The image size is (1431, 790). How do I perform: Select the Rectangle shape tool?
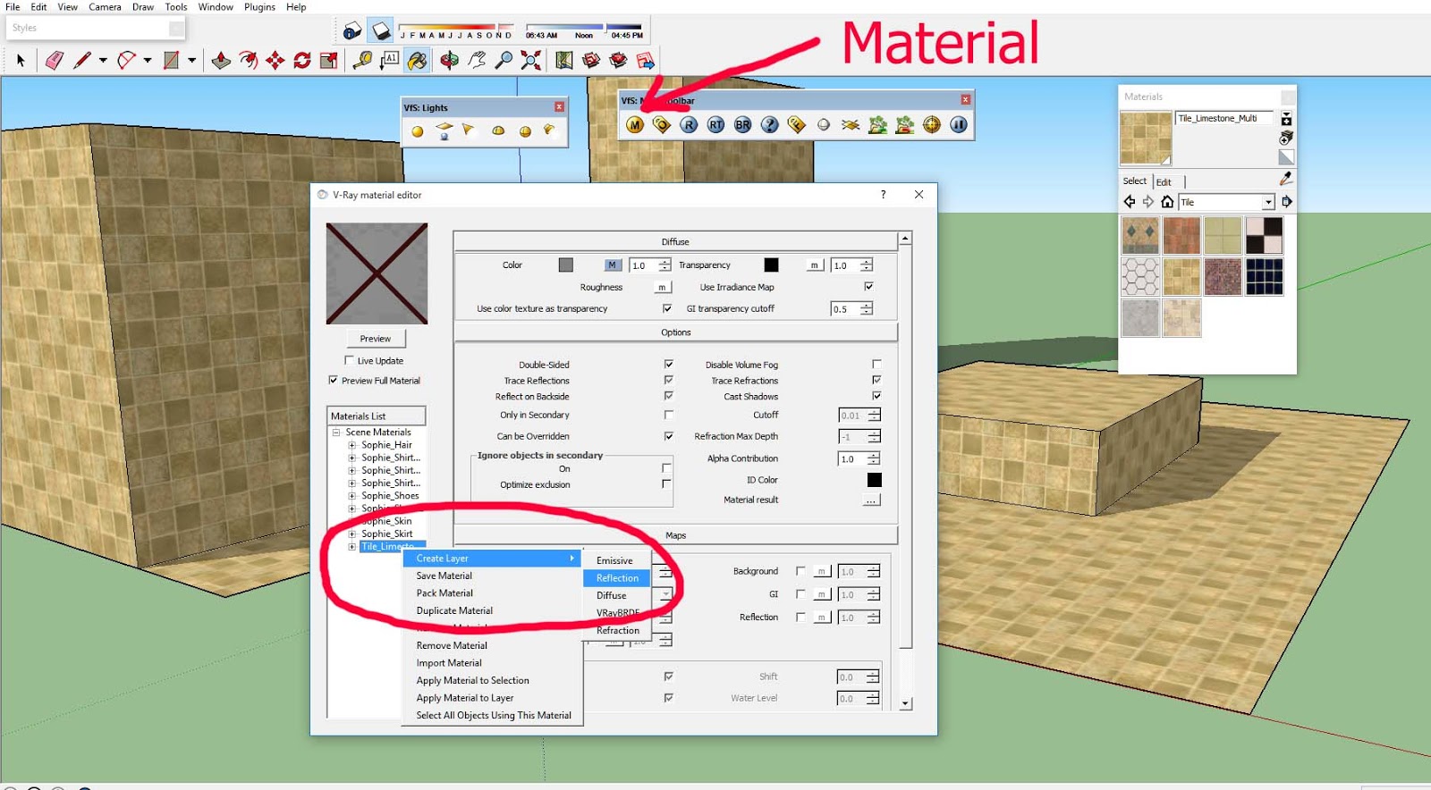171,61
